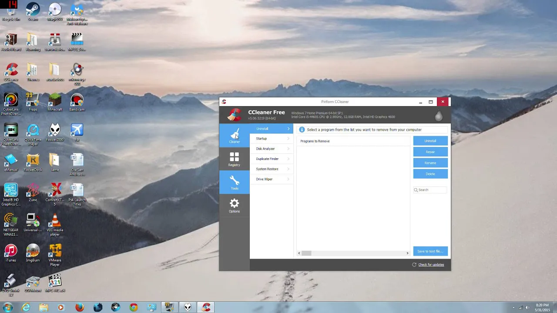557x313 pixels.
Task: Select the QuickTime Player desktop icon
Action: coord(33,135)
